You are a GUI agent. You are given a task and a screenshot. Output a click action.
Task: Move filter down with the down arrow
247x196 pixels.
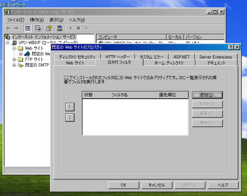[x=70, y=118]
